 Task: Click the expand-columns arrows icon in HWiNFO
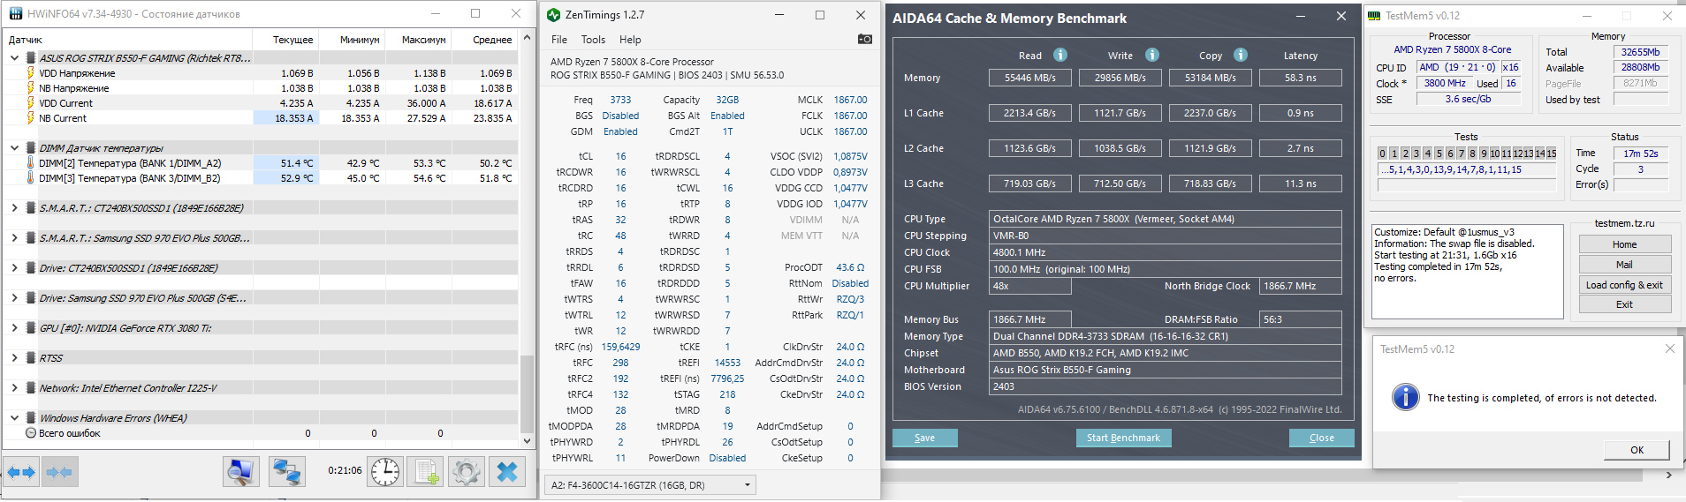[x=21, y=472]
